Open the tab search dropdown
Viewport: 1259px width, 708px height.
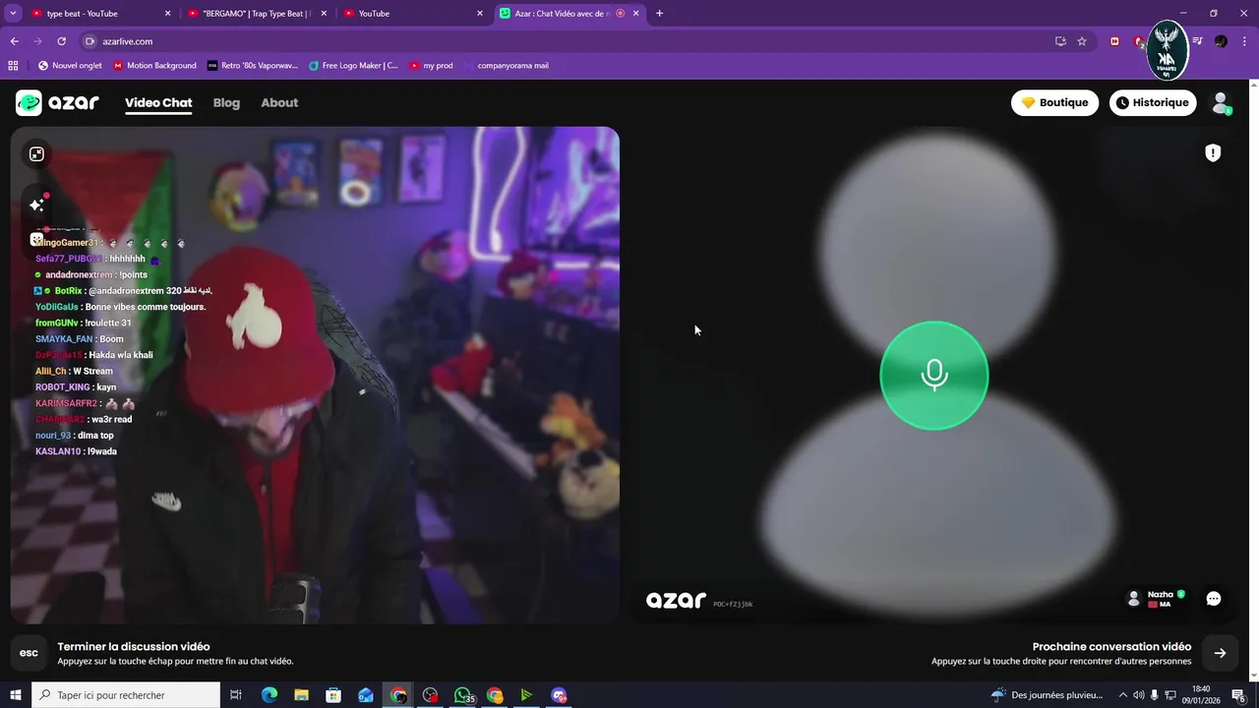pos(13,14)
